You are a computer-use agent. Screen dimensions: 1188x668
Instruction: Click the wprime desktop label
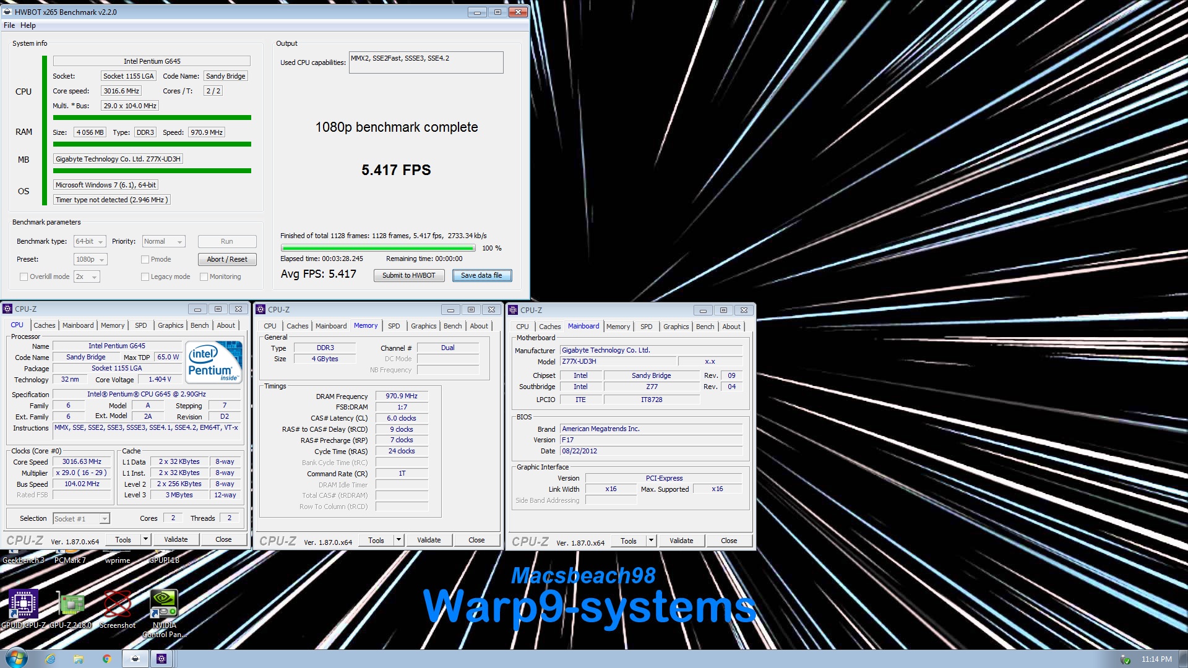tap(118, 560)
